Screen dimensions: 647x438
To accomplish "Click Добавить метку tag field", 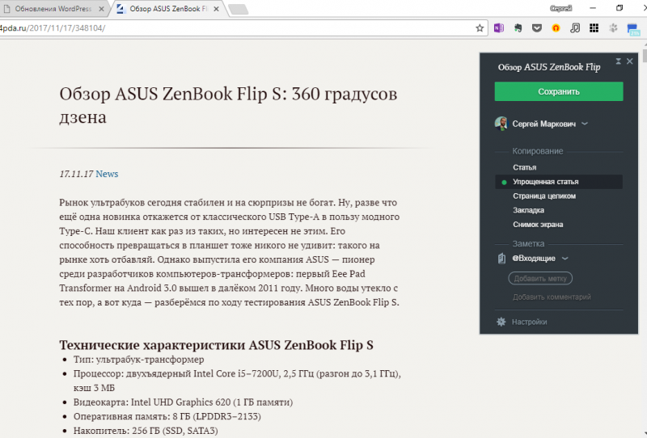I will (540, 279).
